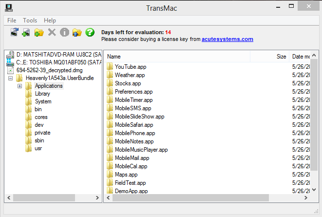This screenshot has height=217, width=322.
Task: Click the tree pane scroll right arrow
Action: pyautogui.click(x=97, y=197)
